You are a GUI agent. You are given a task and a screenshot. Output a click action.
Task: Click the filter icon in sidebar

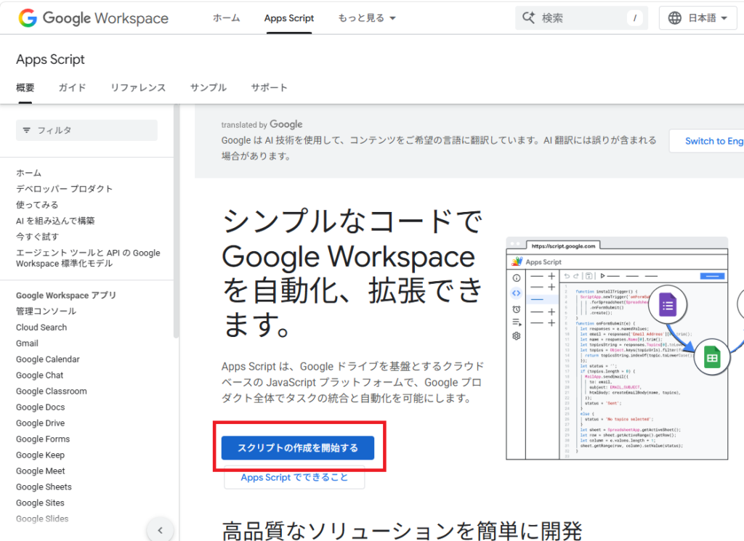click(x=27, y=130)
